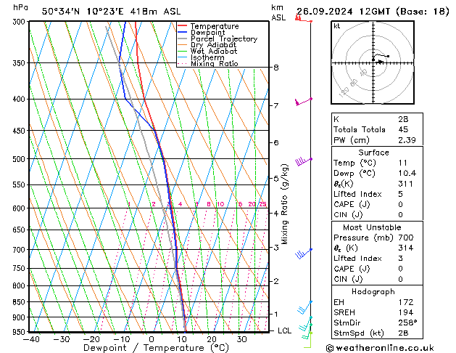Click the 'Wet Adiabat' legend label
Viewport: 456px width, 353px height.
(x=214, y=51)
